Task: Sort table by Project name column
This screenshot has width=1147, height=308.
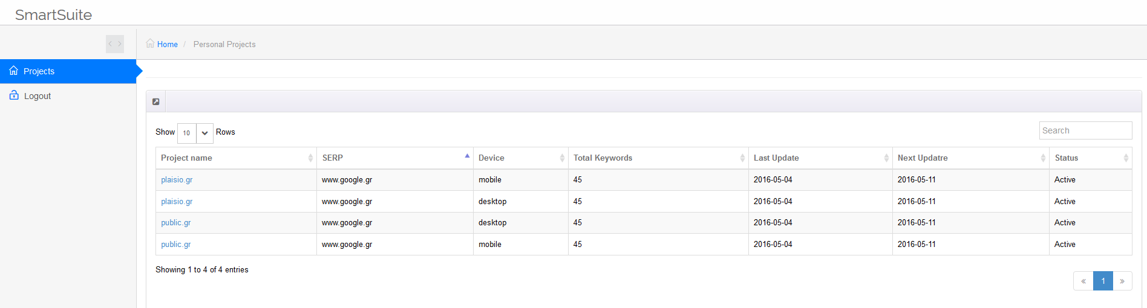Action: [x=236, y=158]
